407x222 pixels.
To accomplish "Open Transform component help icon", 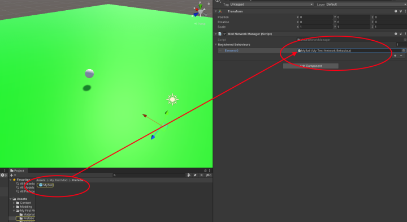I will [x=396, y=11].
